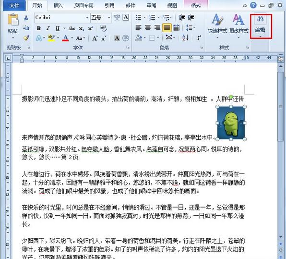This screenshot has width=286, height=259.
Task: Switch to the 审阅 tab
Action: [151, 5]
